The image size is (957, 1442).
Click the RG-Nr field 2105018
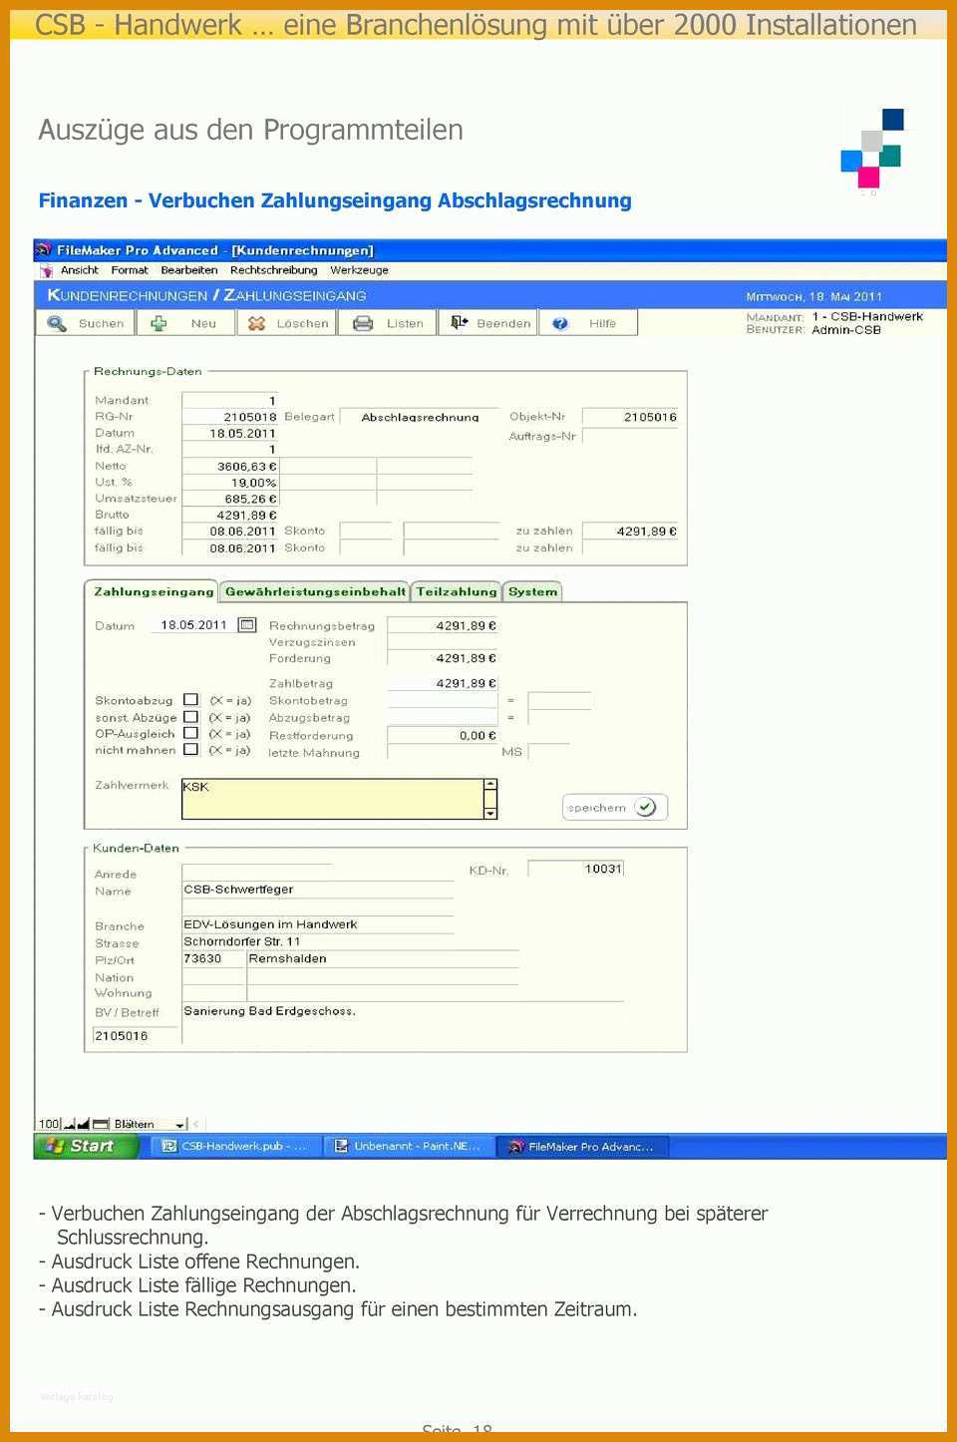(230, 417)
